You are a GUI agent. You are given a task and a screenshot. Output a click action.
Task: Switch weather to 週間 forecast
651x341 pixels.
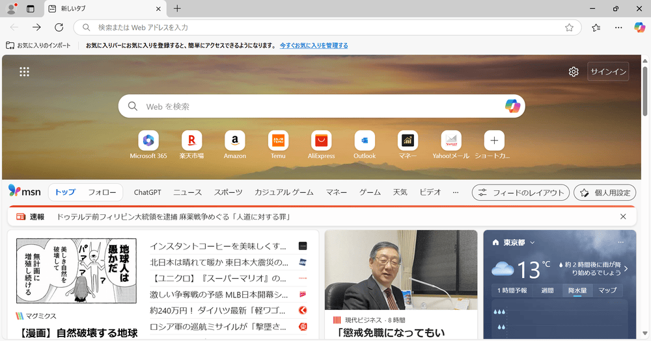[x=547, y=290]
